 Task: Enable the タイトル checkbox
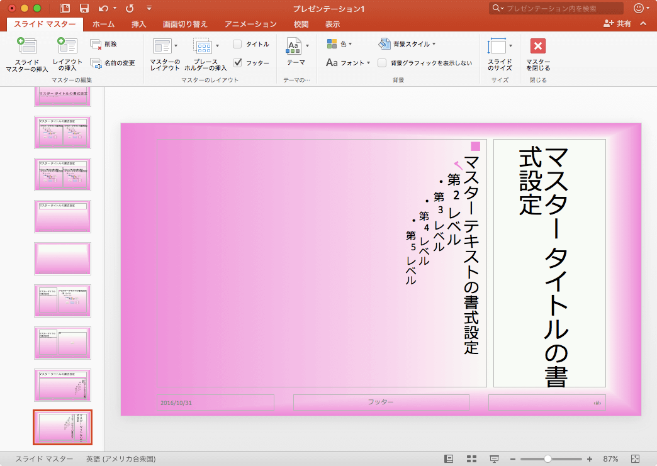pos(237,44)
